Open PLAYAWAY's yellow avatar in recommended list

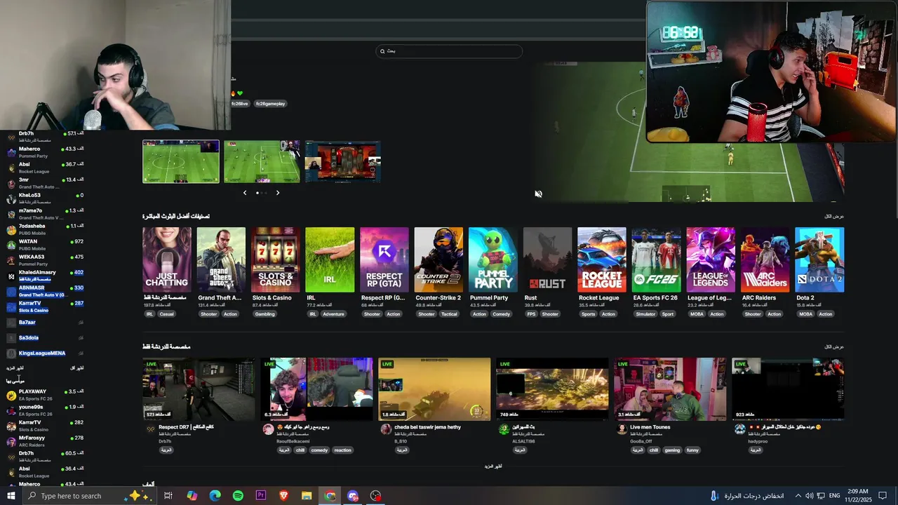point(11,395)
